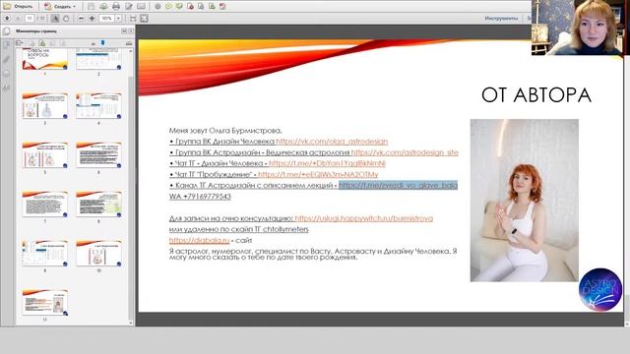
Task: Open the attachments paperclip sidebar button
Action: (x=6, y=59)
